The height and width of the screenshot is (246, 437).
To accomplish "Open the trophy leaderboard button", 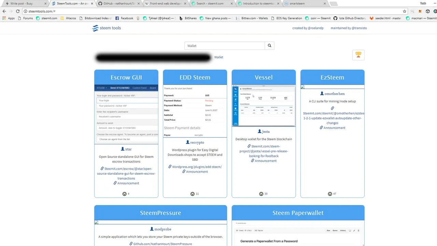I will point(358,55).
